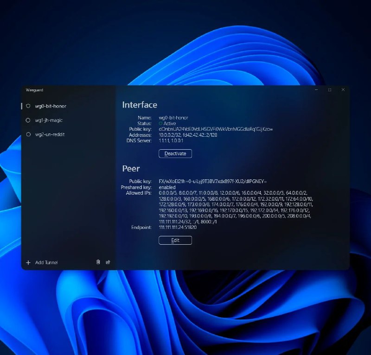Image resolution: width=371 pixels, height=355 pixels.
Task: Click the "DNS Server:" label
Action: (x=139, y=140)
